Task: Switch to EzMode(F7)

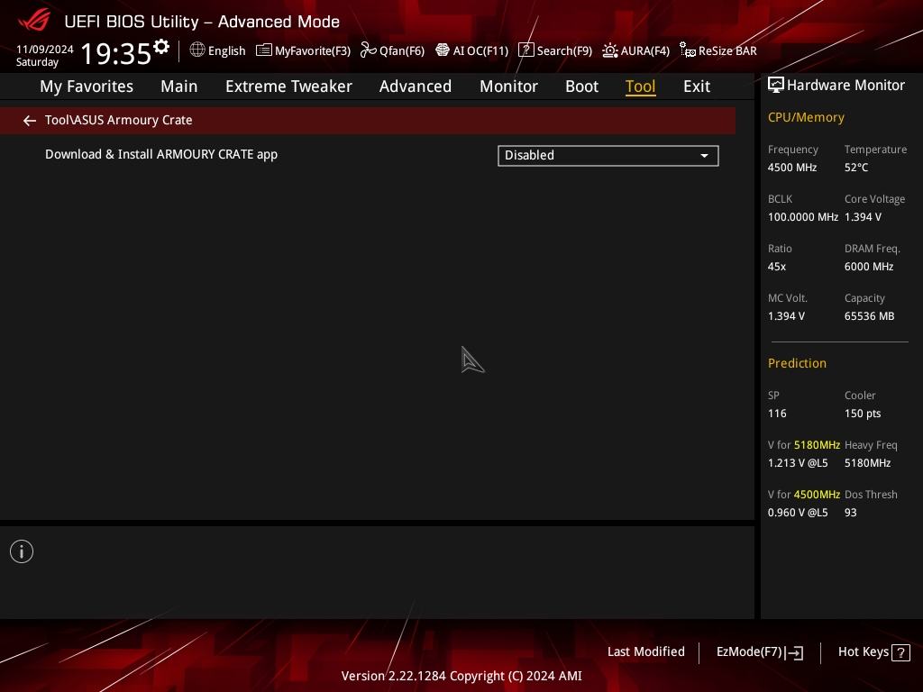Action: tap(759, 652)
